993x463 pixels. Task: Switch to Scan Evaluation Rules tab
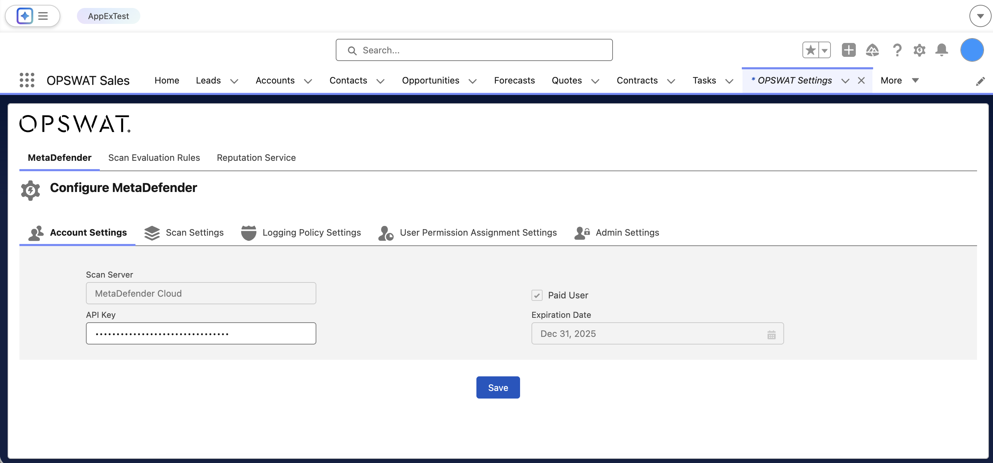pos(154,158)
